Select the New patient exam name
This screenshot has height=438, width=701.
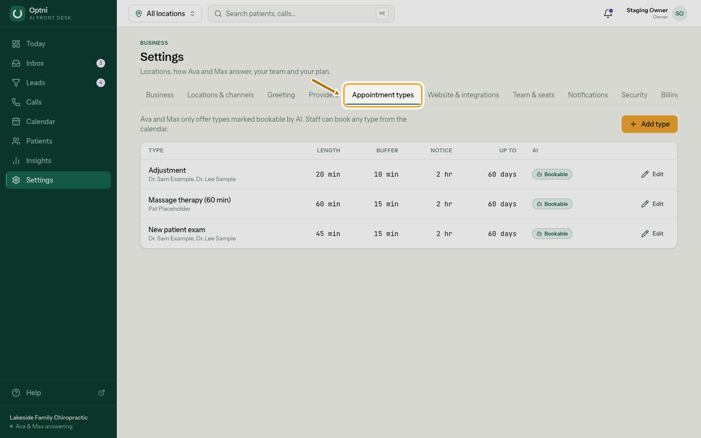pos(177,230)
